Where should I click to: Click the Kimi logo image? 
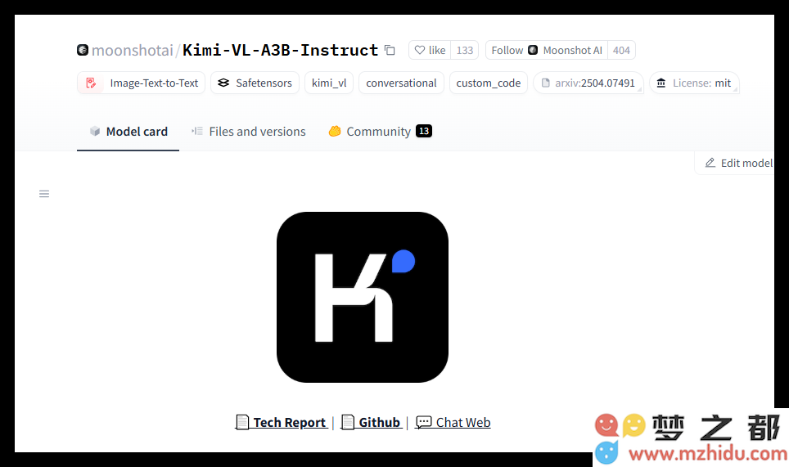(362, 298)
